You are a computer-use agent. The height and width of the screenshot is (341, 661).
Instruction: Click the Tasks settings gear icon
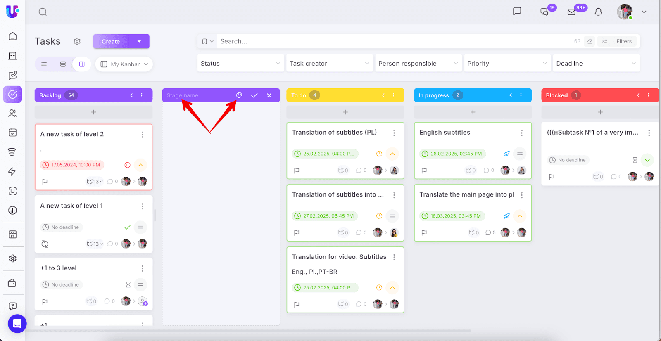pos(77,41)
